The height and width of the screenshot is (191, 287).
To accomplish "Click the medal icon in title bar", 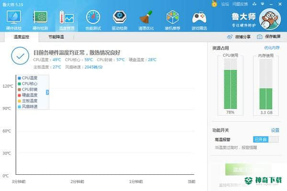I will click(x=214, y=4).
